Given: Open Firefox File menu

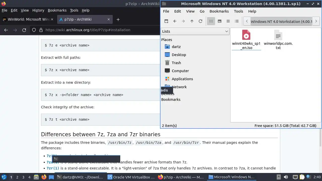Looking at the screenshot, I should click(x=4, y=10).
